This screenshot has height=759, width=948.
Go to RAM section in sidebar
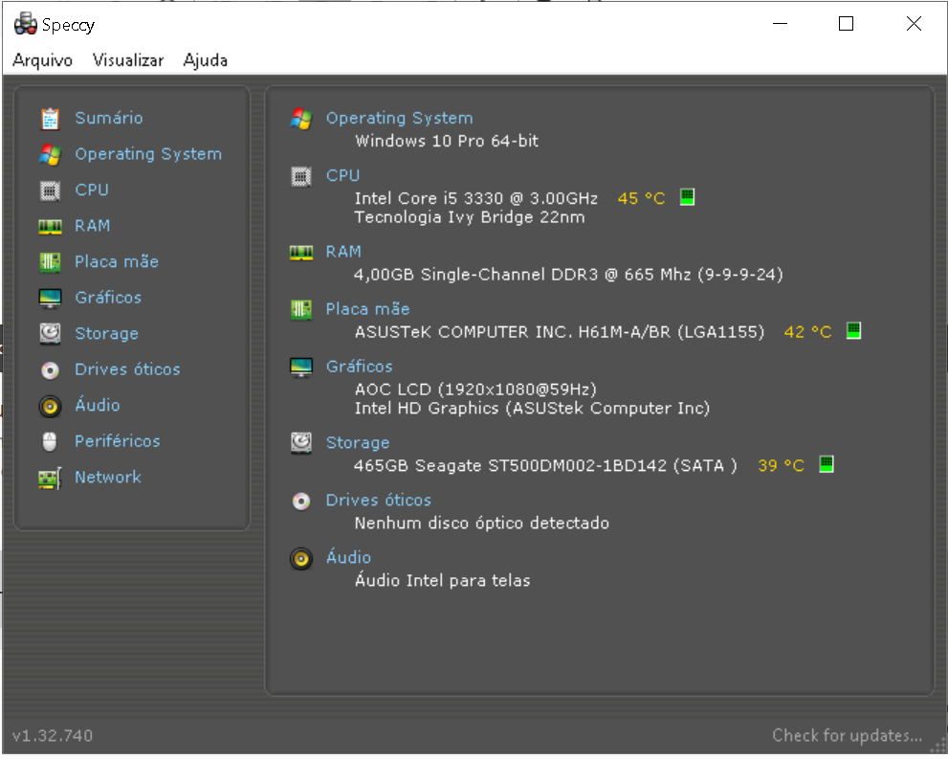[93, 226]
